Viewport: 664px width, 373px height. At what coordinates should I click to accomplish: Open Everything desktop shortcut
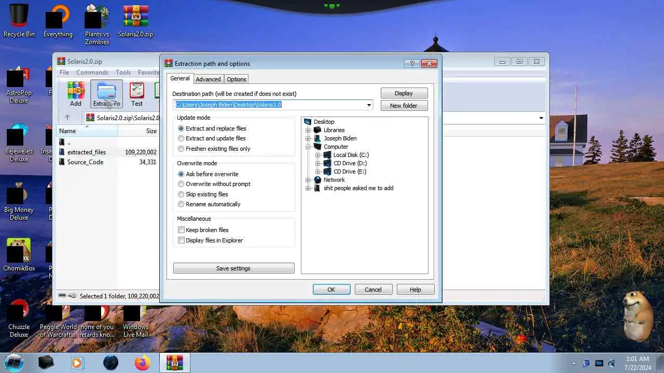coord(58,21)
